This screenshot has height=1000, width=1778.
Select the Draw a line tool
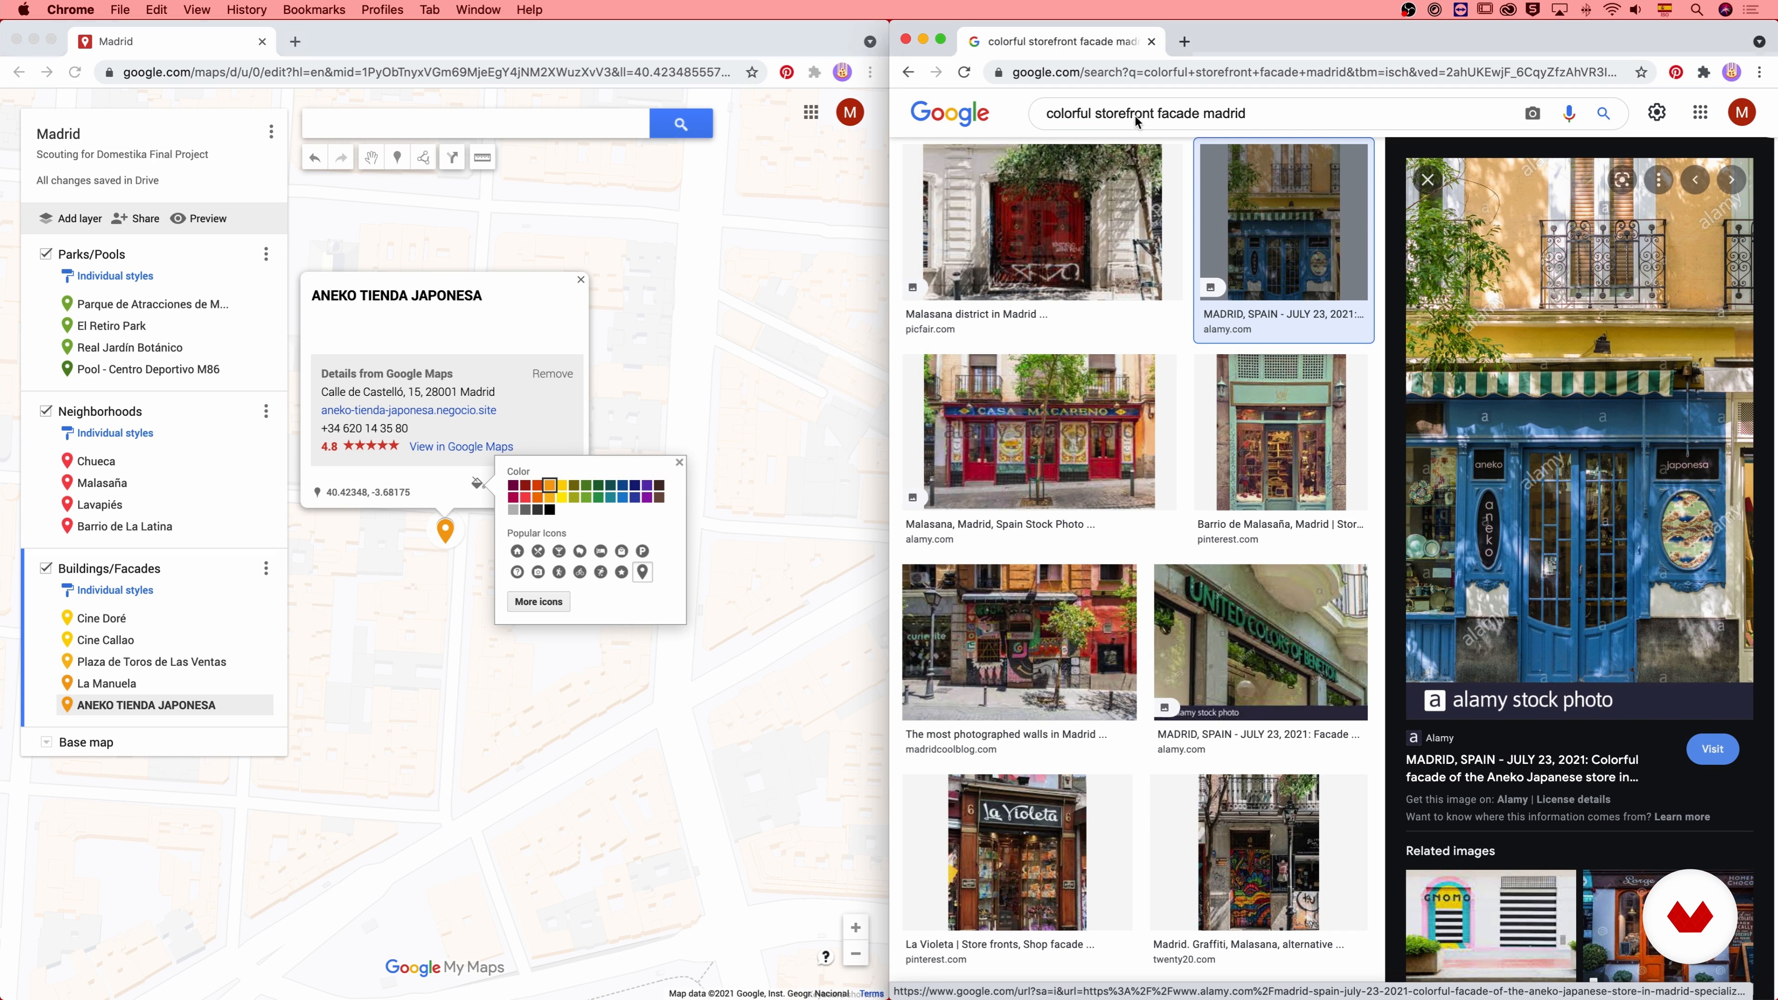coord(423,158)
